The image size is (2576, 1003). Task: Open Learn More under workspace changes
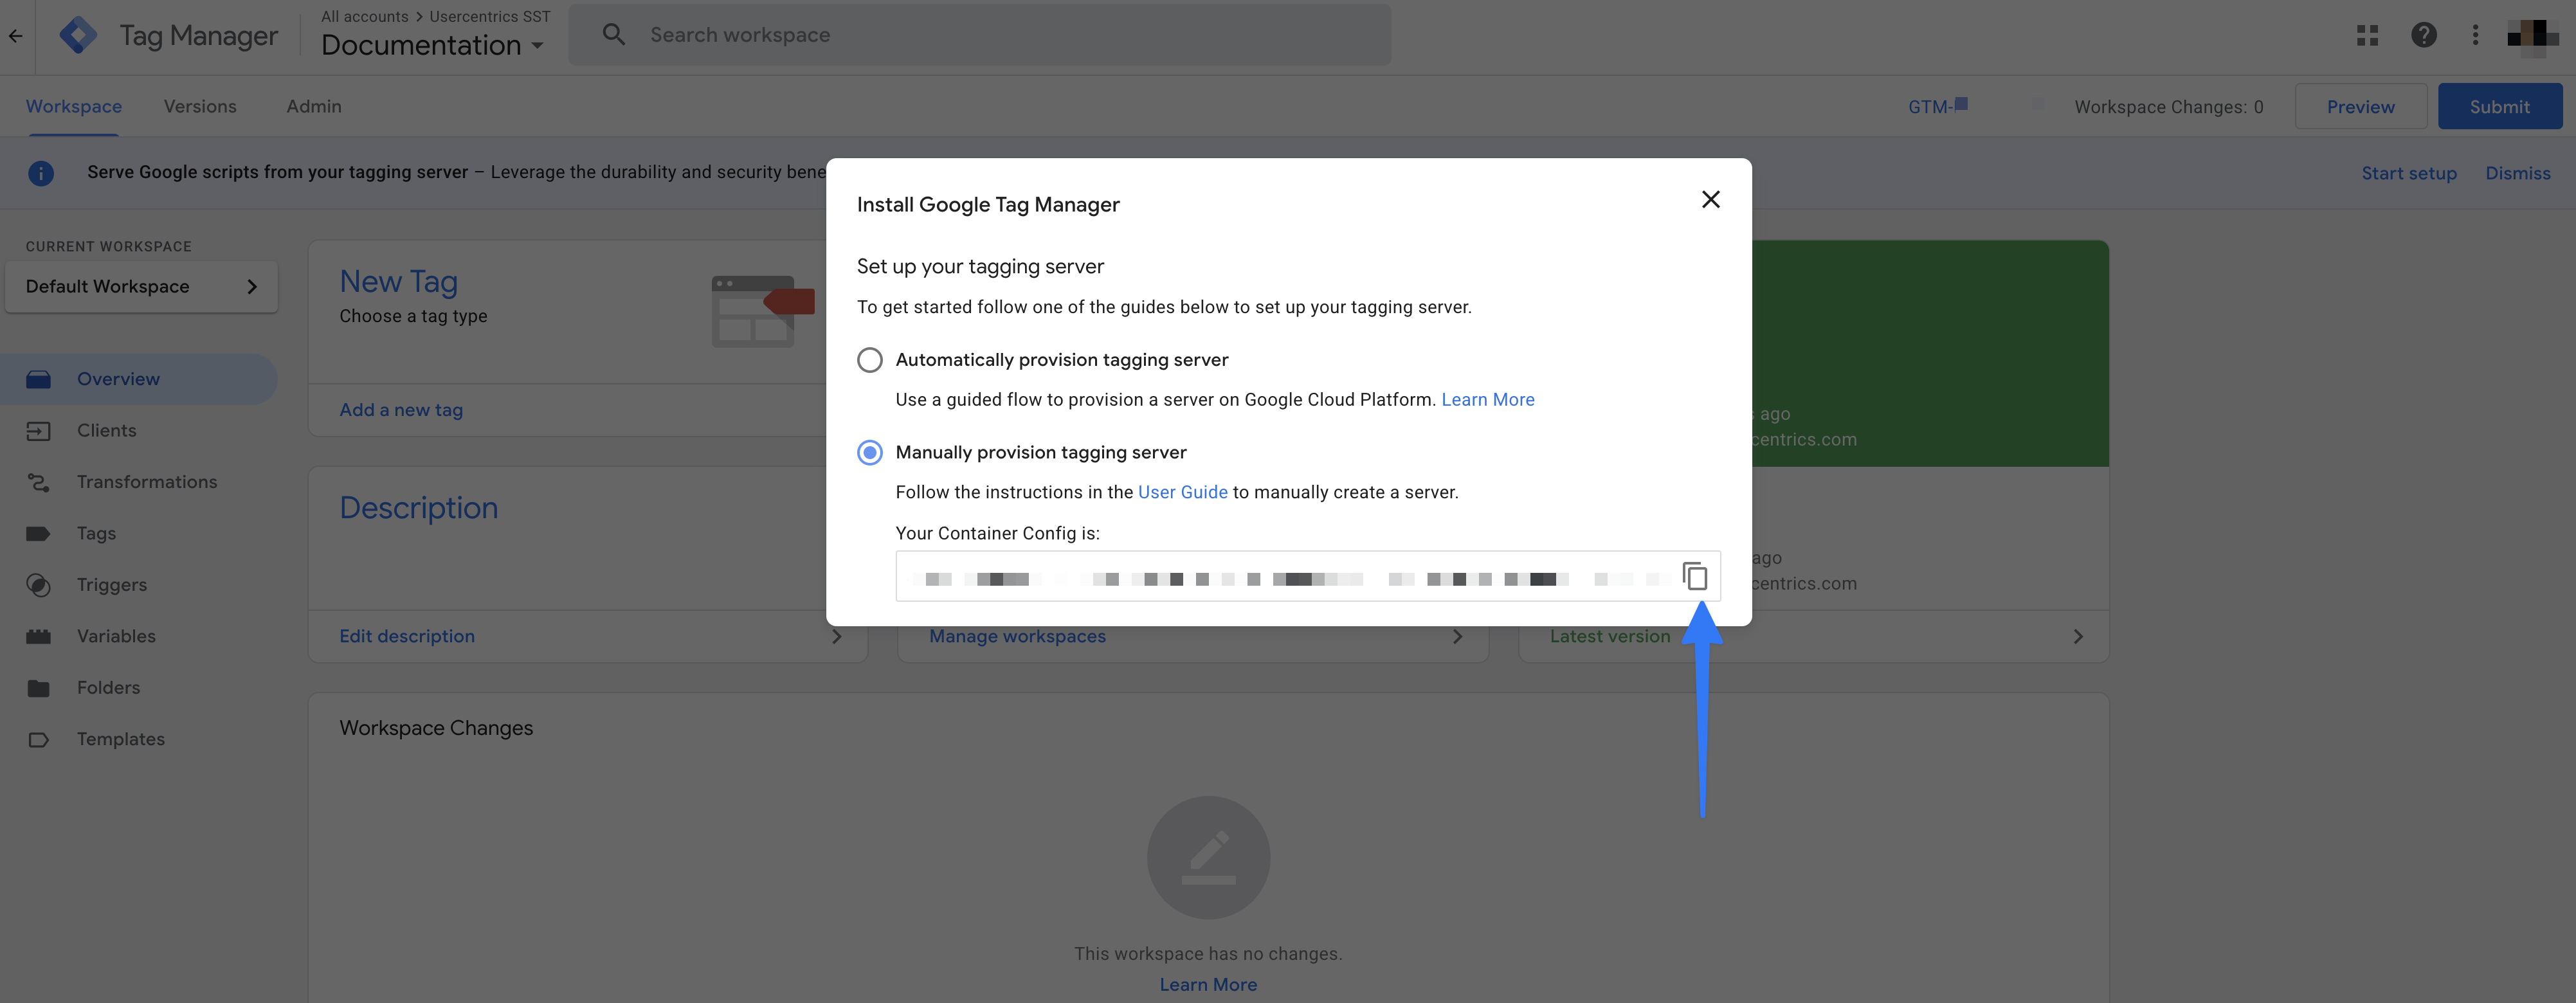coord(1208,984)
